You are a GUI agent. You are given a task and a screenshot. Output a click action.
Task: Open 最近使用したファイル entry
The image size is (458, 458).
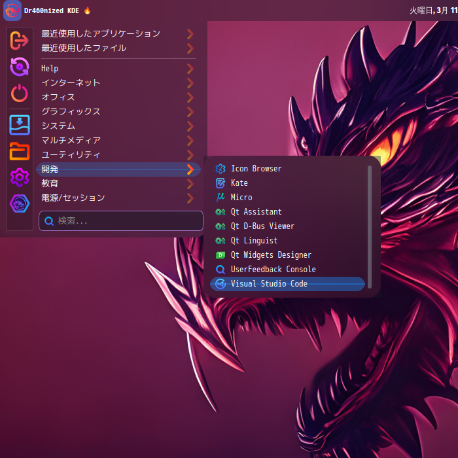point(118,48)
